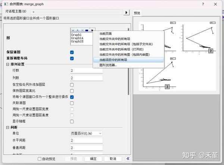Uncheck 重新调整布局 checkbox
The image size is (224, 165).
coord(72,58)
